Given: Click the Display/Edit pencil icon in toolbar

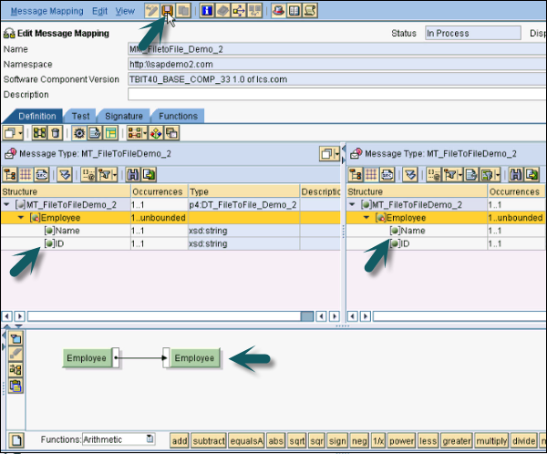Looking at the screenshot, I should click(x=151, y=10).
